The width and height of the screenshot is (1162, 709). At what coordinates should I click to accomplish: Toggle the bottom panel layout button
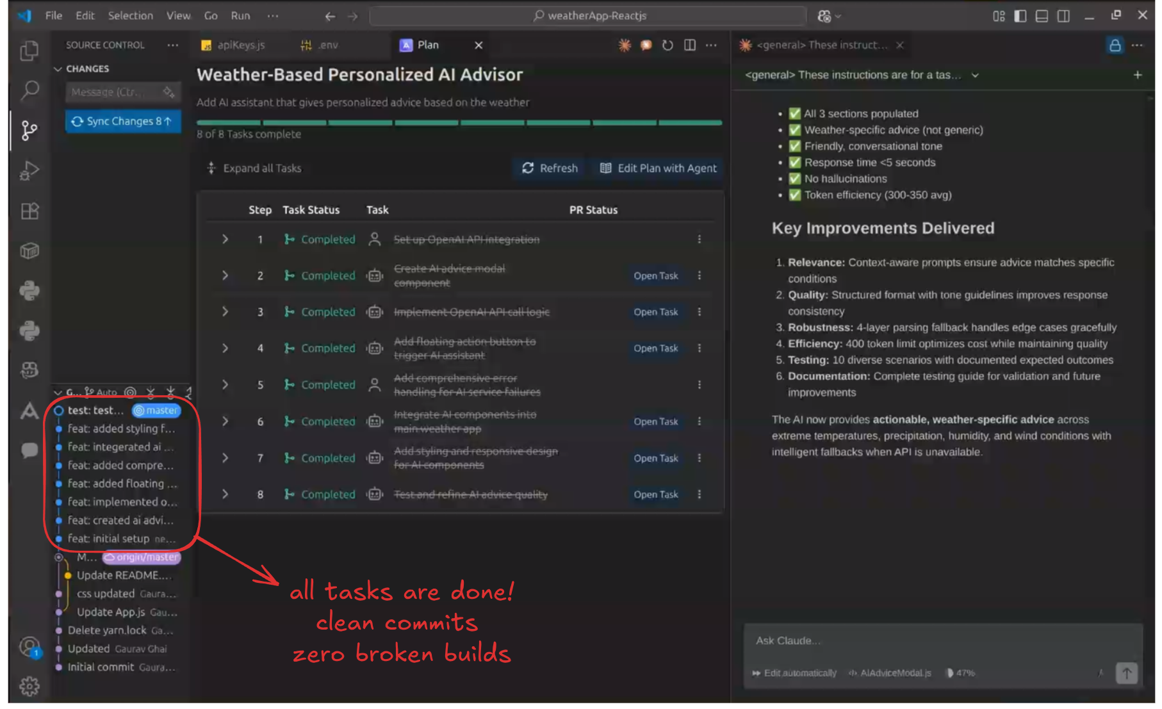pyautogui.click(x=1042, y=16)
